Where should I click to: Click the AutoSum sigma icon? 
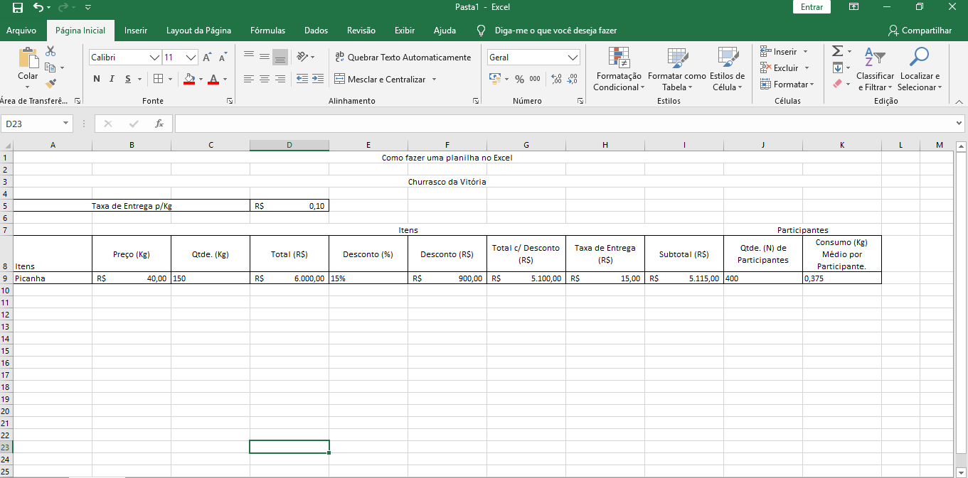click(838, 51)
